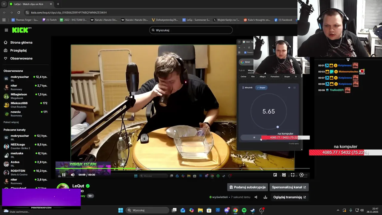
Task: Click Spersonalizuj kanał button
Action: pos(289,187)
